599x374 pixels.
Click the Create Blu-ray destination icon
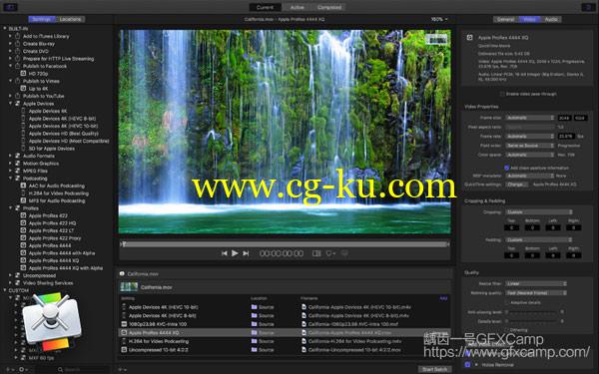pos(18,44)
